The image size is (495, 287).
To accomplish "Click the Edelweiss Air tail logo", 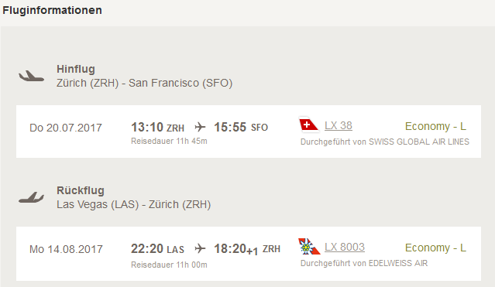I will pos(309,246).
